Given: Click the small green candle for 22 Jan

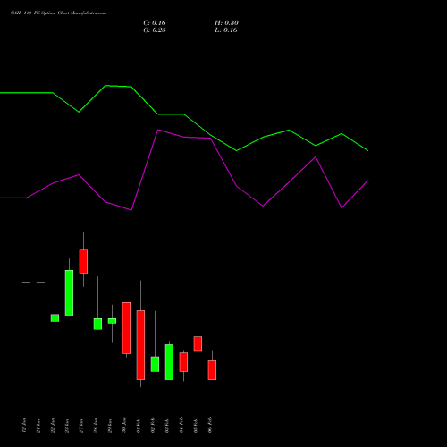Looking at the screenshot, I should pos(55,317).
